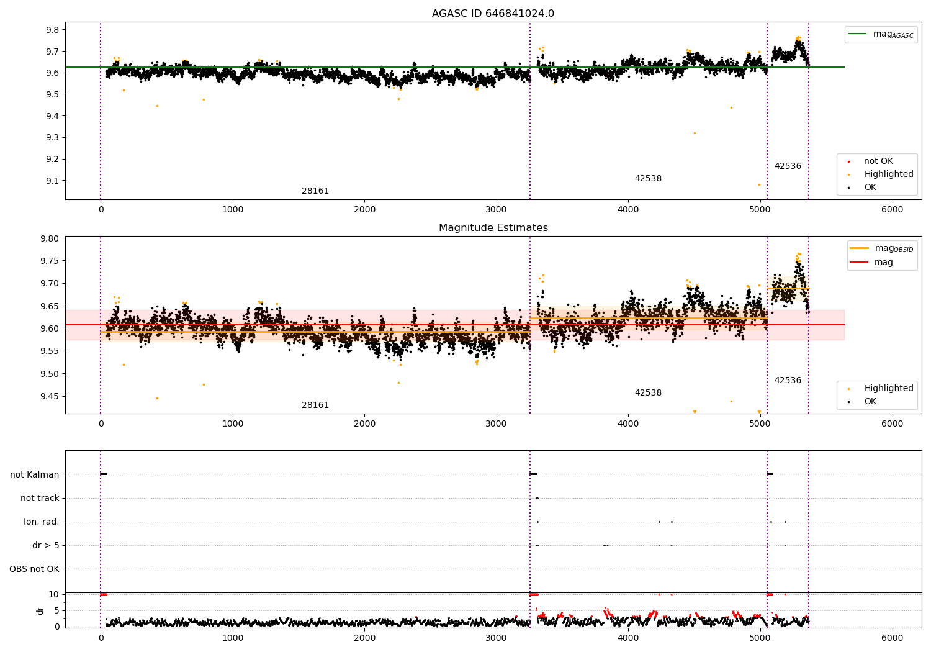Click y-axis tick "9.45" in middle plot

pyautogui.click(x=50, y=397)
